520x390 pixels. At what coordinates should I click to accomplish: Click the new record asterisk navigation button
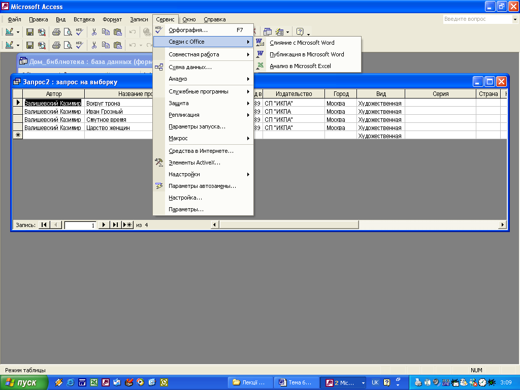pos(127,225)
